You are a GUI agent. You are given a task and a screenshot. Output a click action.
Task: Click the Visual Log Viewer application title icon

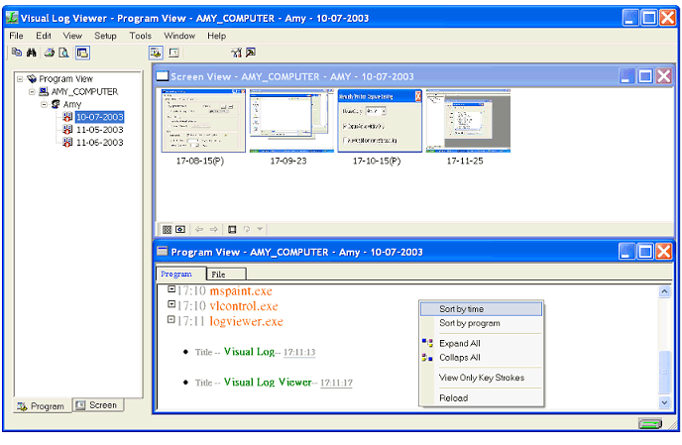click(12, 18)
